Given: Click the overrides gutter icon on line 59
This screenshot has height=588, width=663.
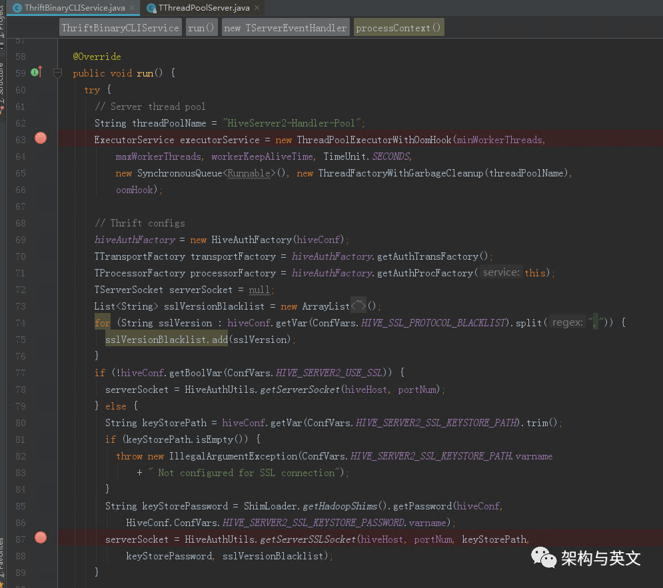Looking at the screenshot, I should tap(36, 73).
